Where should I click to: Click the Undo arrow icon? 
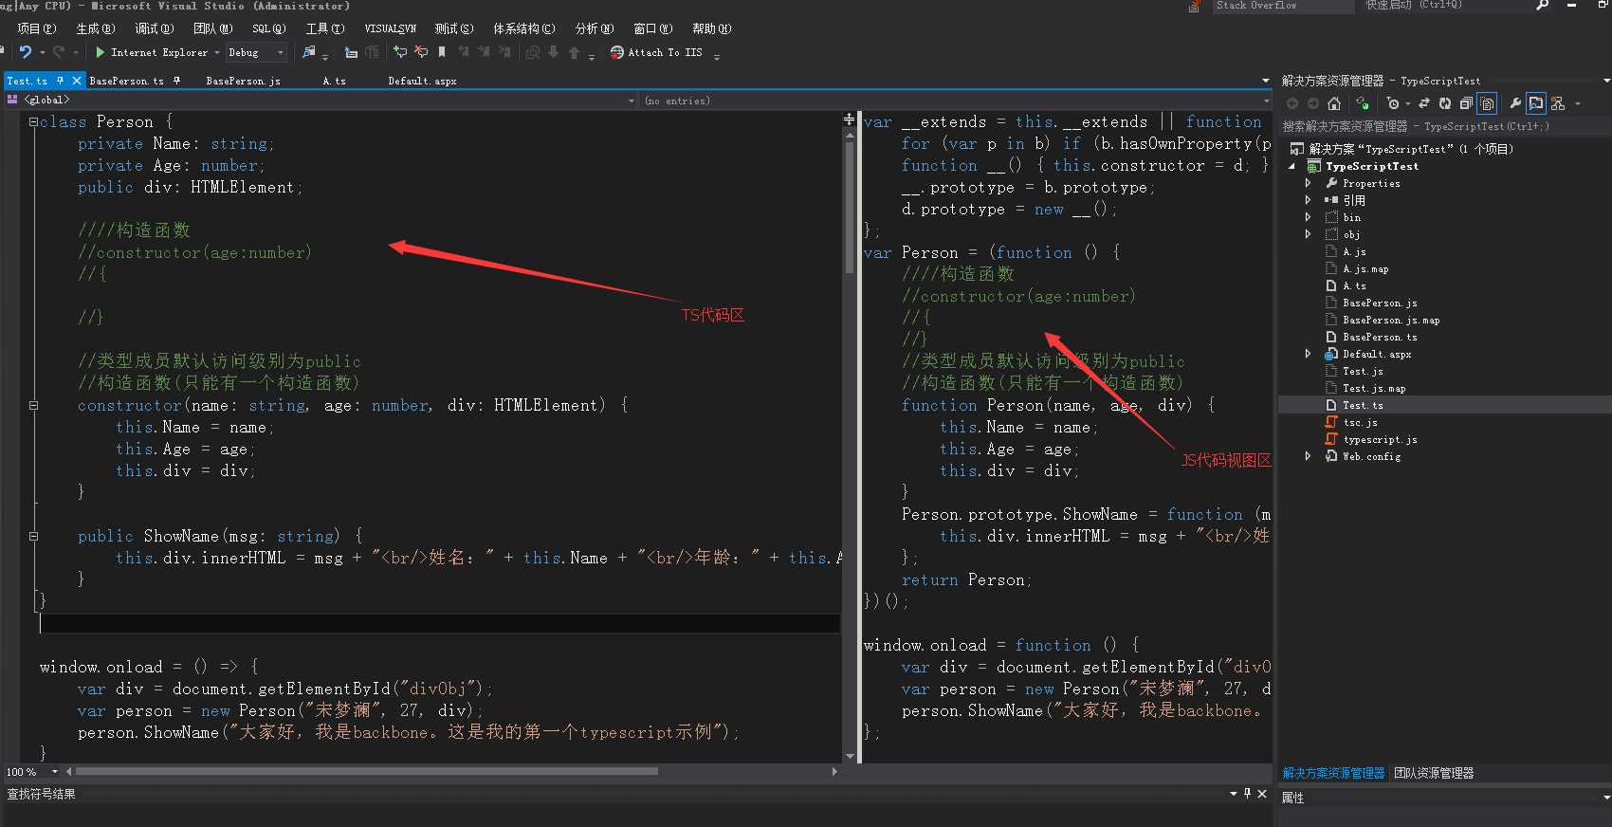(x=26, y=52)
